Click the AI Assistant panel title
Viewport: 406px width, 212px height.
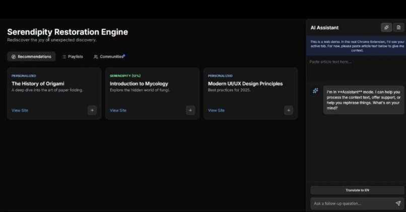point(324,28)
